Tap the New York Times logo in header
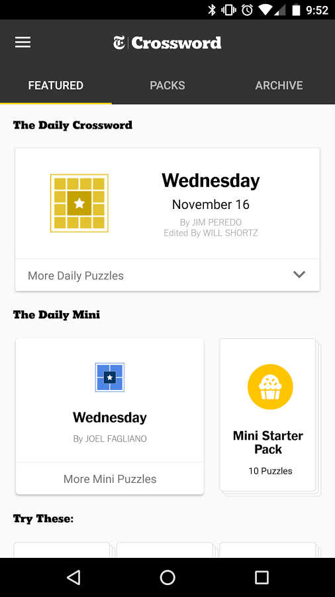The width and height of the screenshot is (335, 597). 119,42
